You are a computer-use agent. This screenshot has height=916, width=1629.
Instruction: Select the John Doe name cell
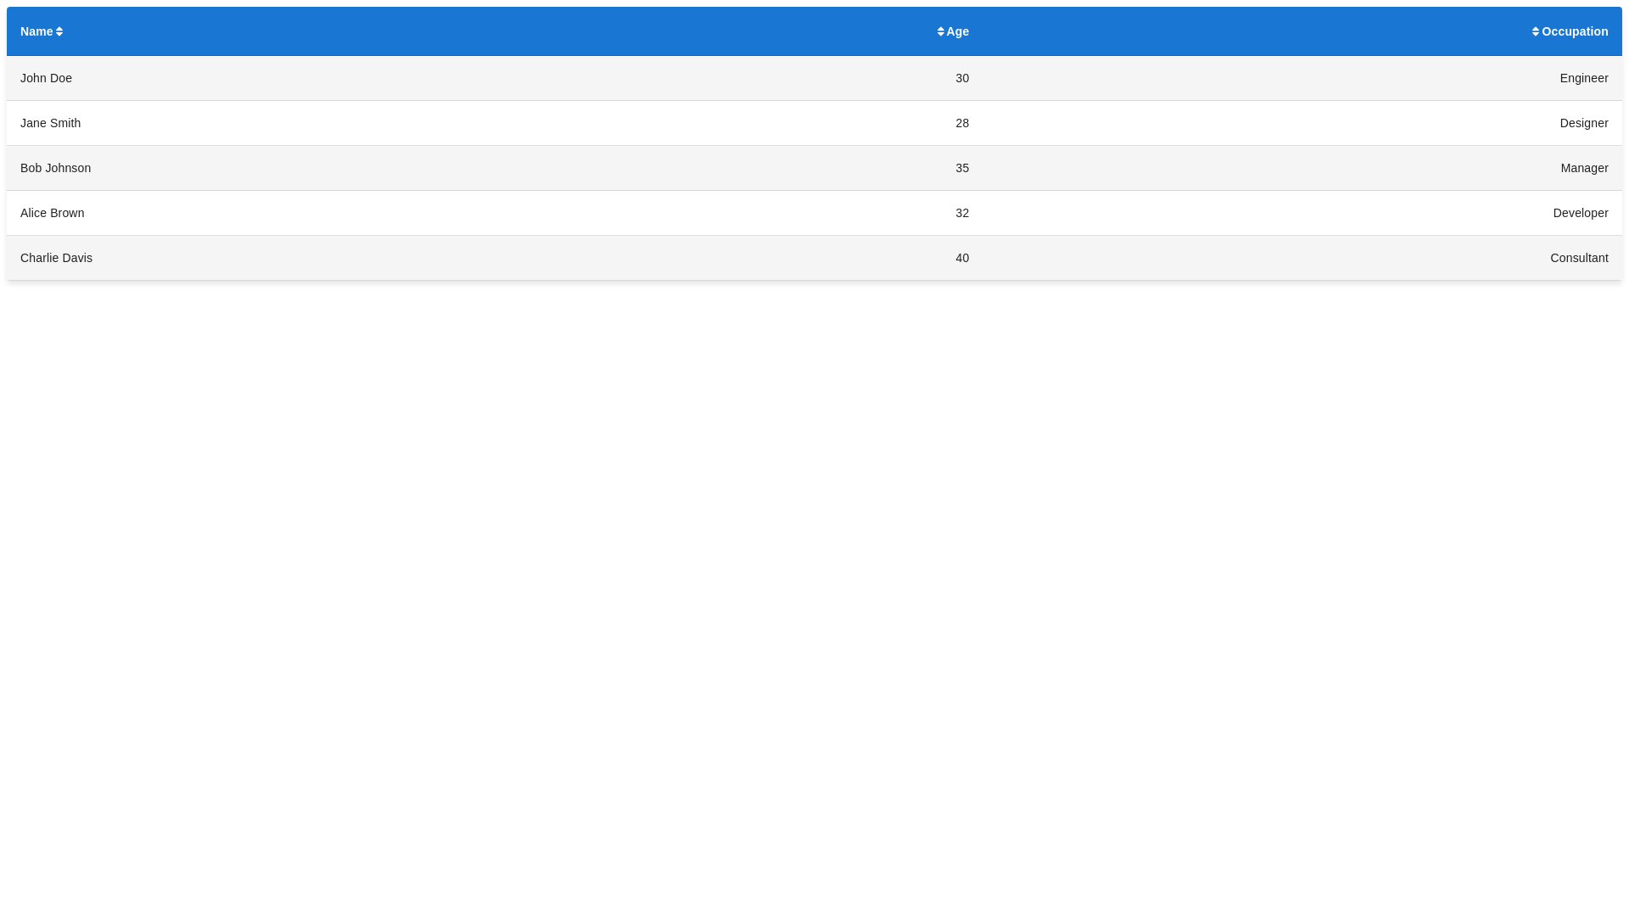(45, 78)
